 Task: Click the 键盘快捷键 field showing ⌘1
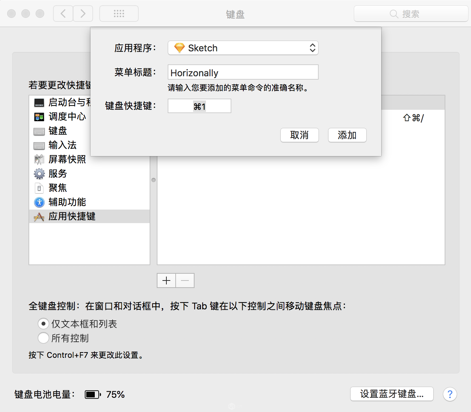(200, 106)
